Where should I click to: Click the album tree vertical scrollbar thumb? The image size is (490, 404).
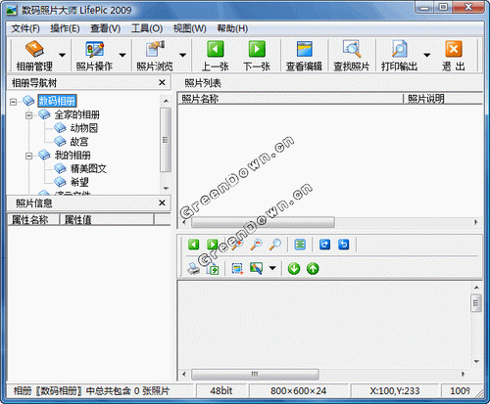(166, 140)
